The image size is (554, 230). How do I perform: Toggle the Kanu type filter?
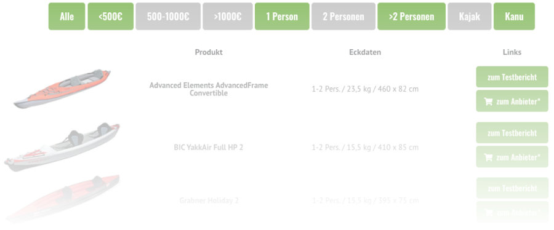pos(514,16)
